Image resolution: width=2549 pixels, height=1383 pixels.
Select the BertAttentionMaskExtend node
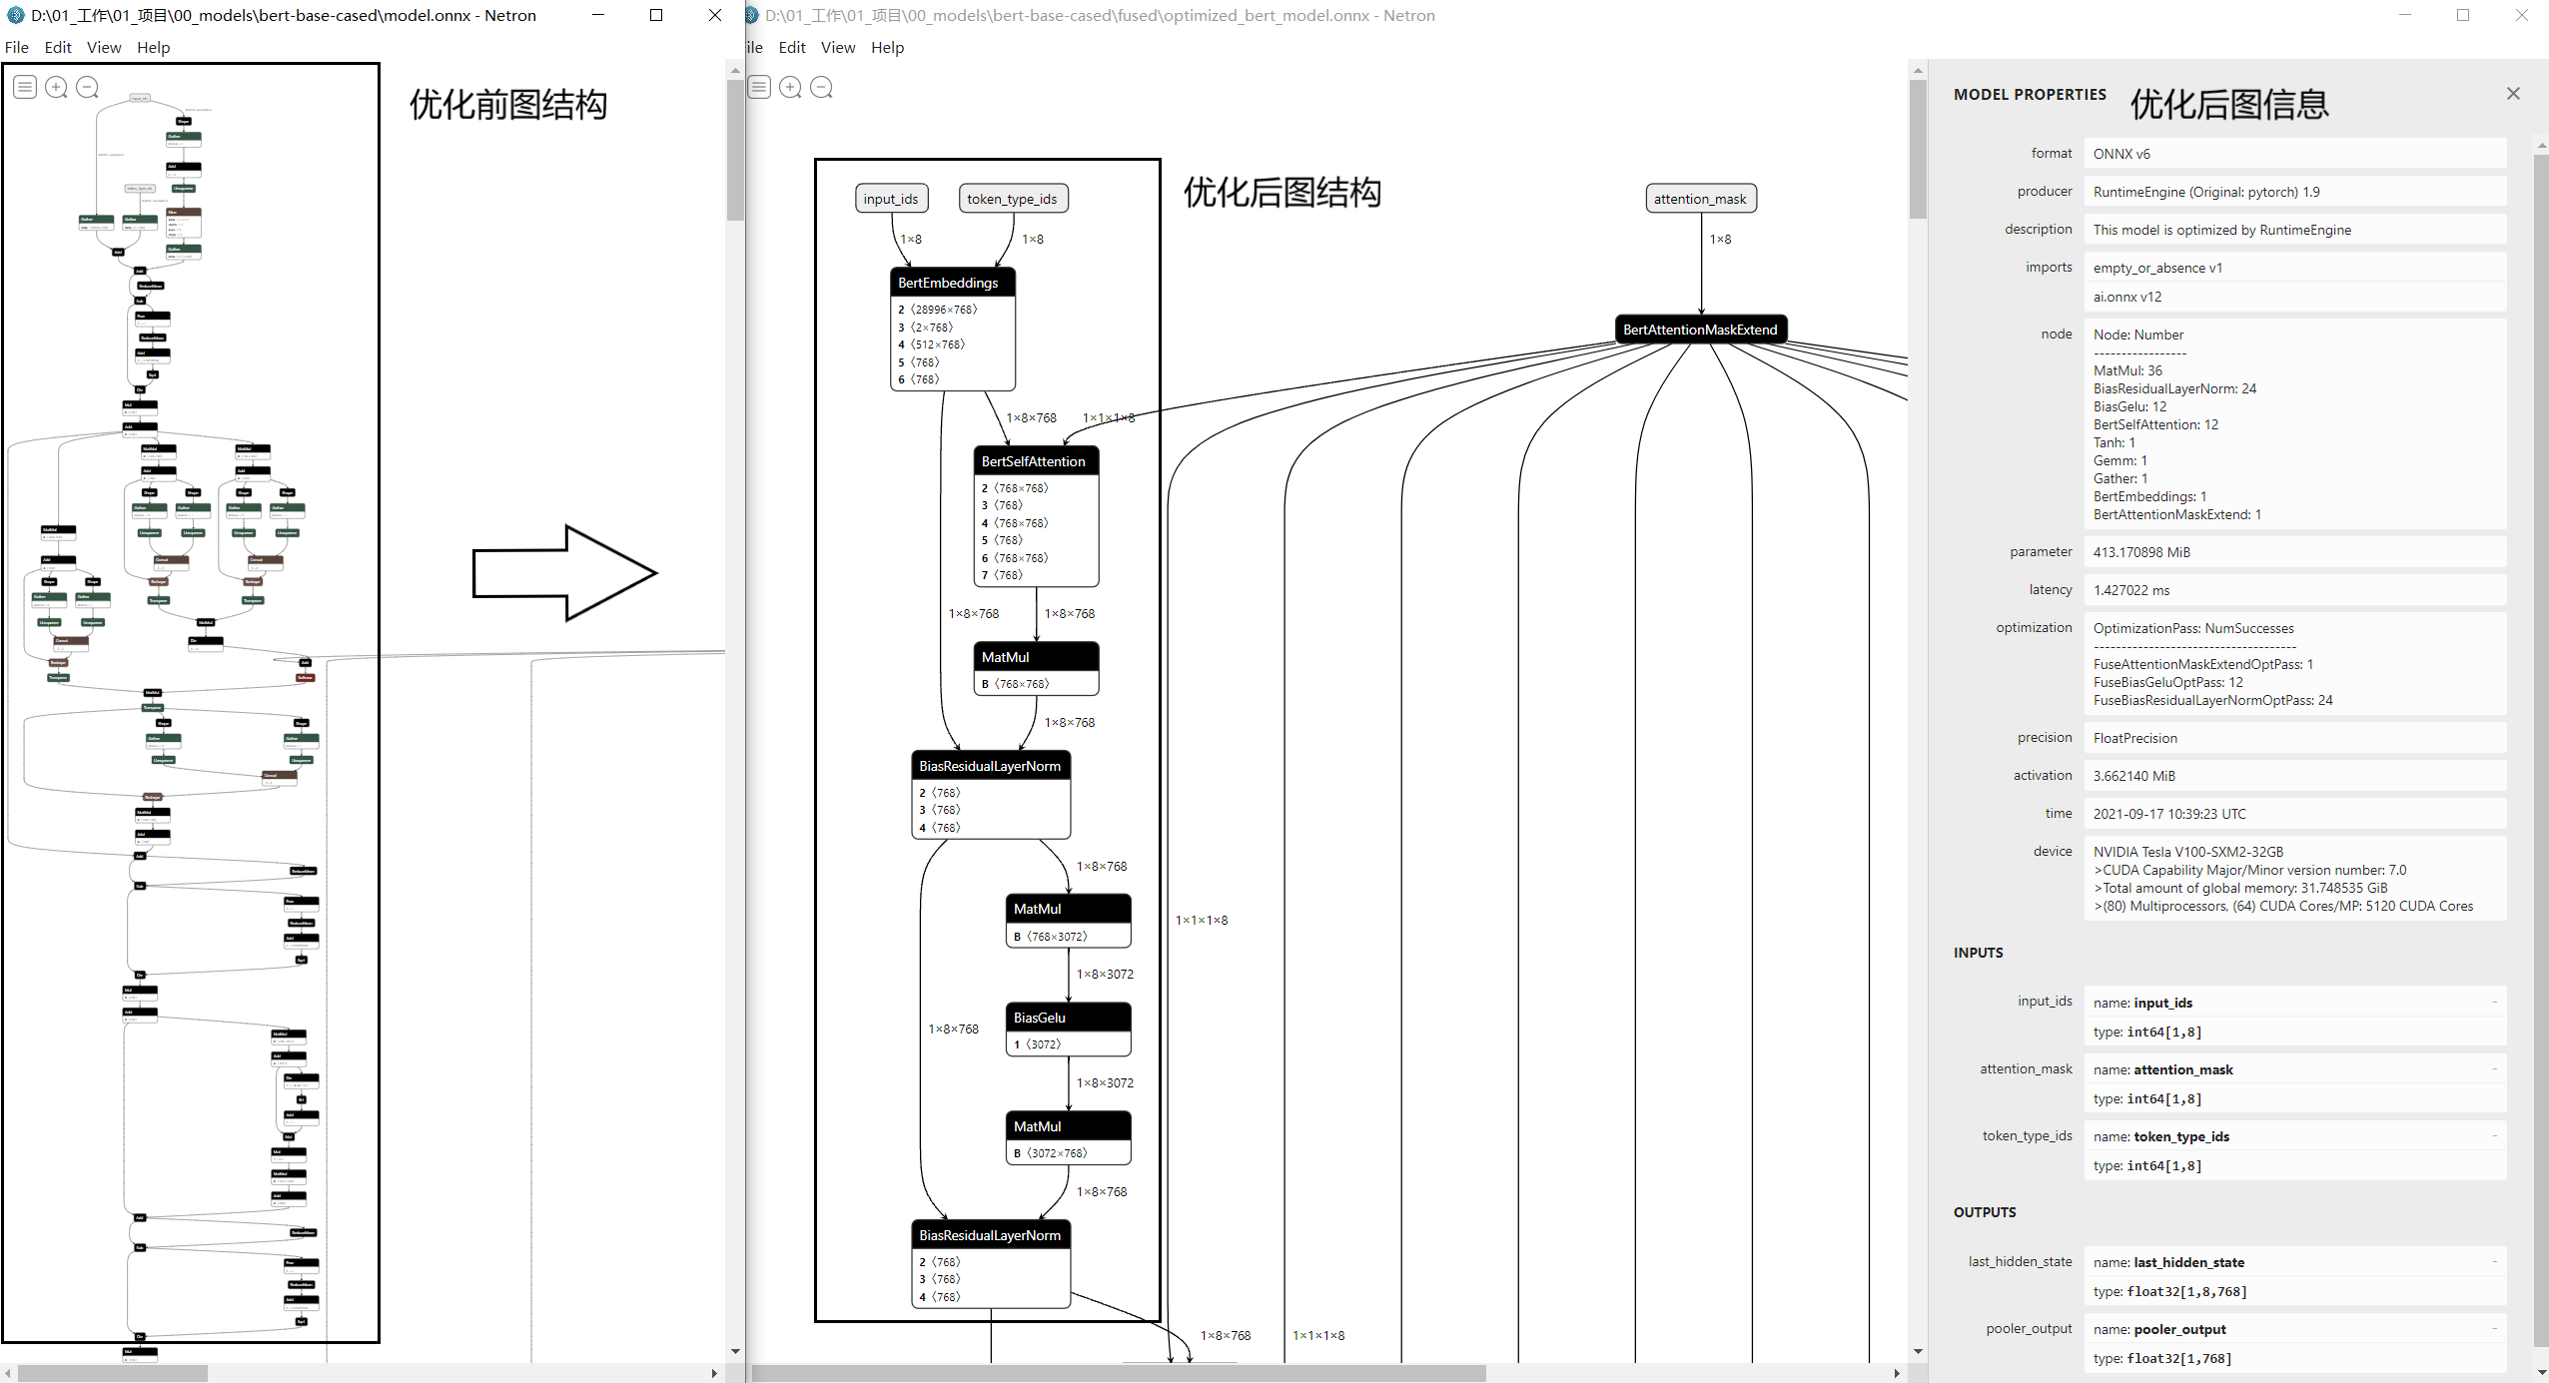click(x=1699, y=329)
